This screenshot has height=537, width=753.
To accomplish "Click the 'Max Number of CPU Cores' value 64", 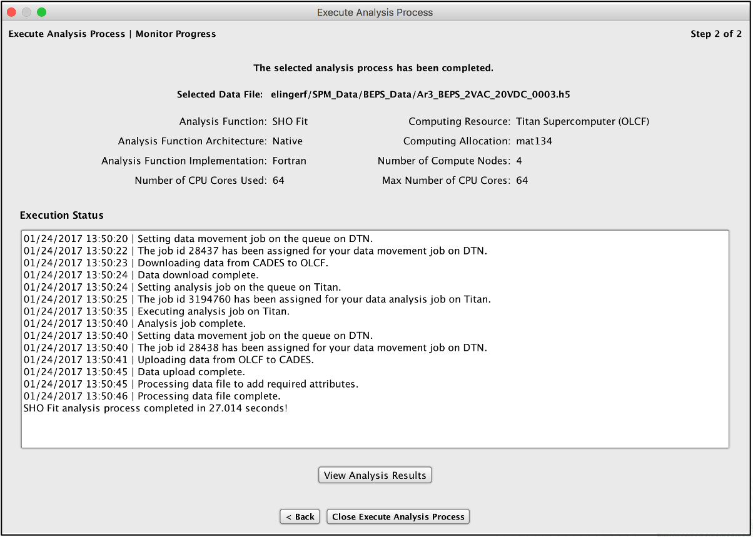I will pyautogui.click(x=522, y=180).
